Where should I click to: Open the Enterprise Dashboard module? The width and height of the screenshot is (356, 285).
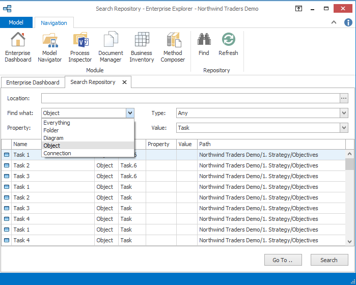18,47
